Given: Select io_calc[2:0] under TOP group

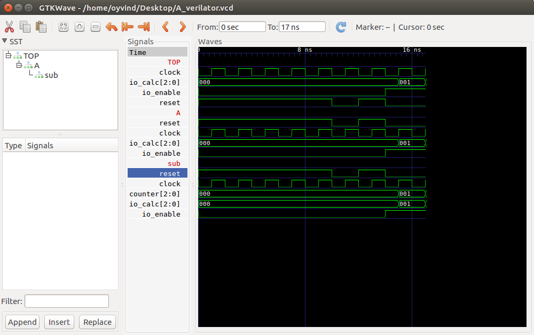Looking at the screenshot, I should (x=154, y=83).
